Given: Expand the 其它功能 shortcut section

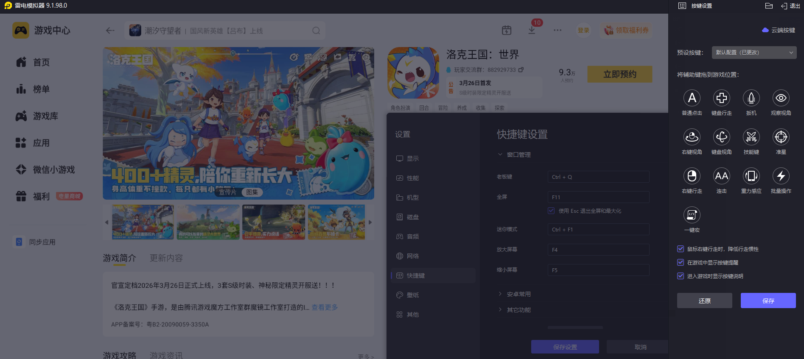Looking at the screenshot, I should coord(518,310).
